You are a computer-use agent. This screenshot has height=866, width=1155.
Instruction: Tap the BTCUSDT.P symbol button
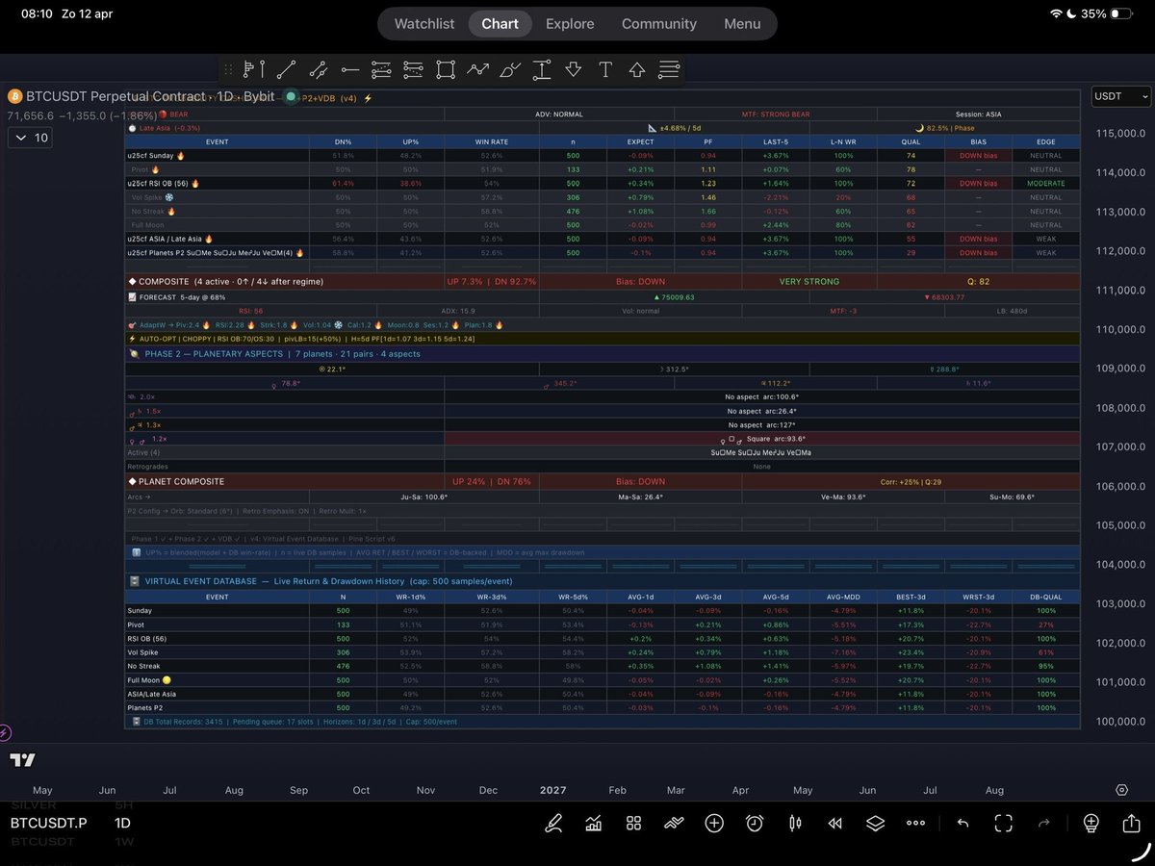tap(48, 823)
